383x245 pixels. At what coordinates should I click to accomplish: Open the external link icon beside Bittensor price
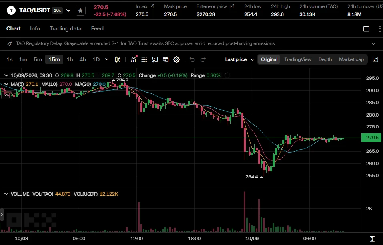coord(232,6)
